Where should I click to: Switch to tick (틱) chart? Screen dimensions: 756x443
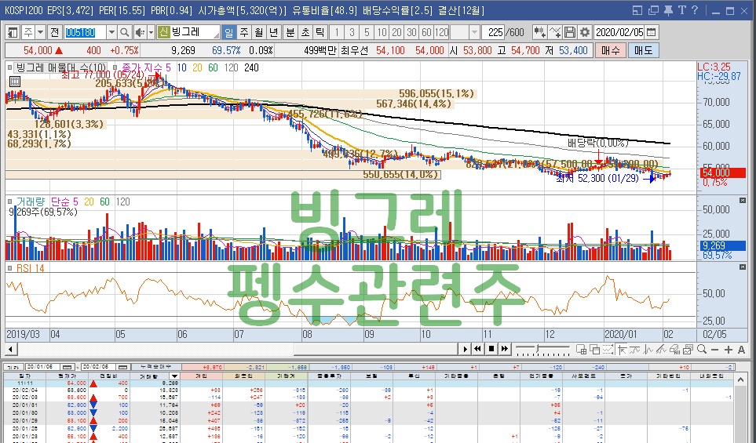pyautogui.click(x=320, y=32)
